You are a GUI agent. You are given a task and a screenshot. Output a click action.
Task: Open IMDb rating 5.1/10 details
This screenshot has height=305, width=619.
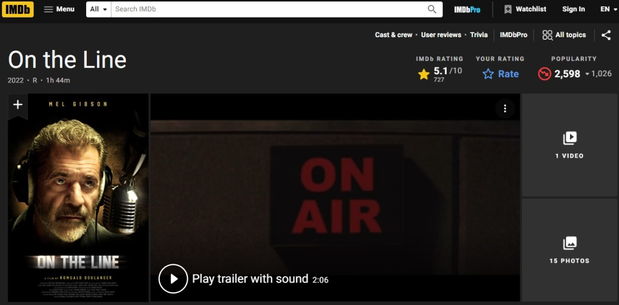(440, 74)
